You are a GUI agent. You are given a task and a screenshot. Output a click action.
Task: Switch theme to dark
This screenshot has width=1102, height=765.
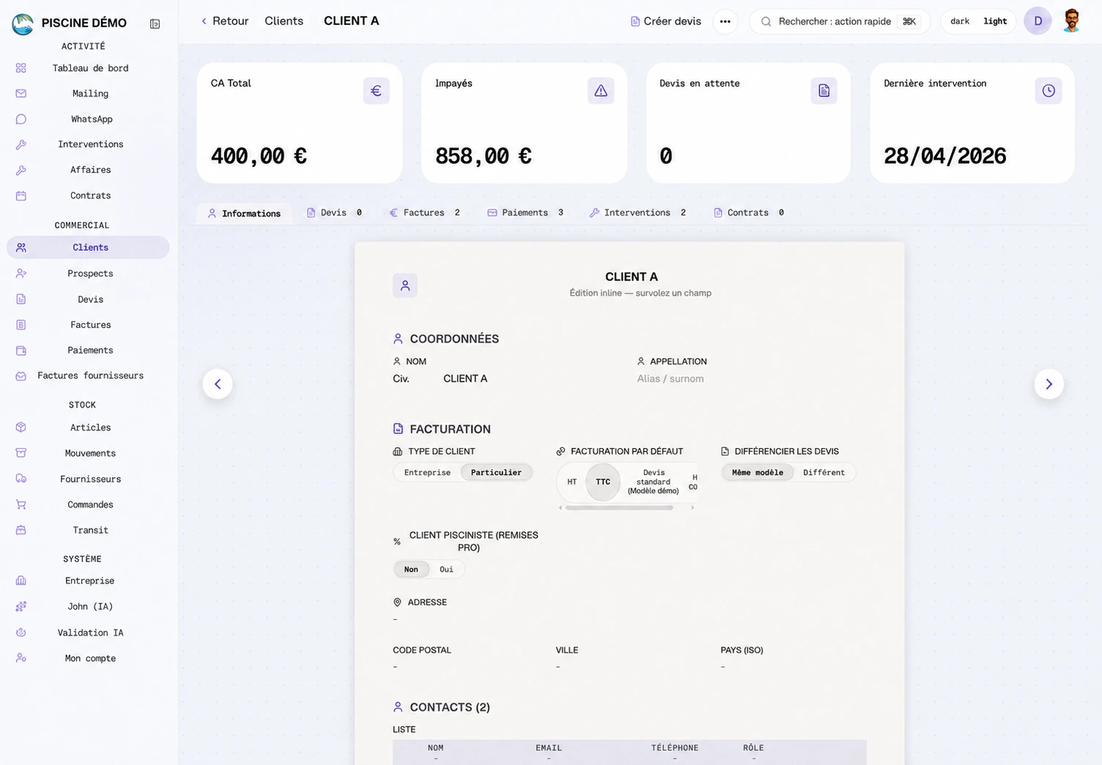click(960, 21)
